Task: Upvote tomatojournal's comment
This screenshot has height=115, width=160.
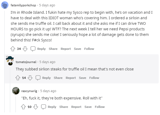Action: [x=18, y=78]
